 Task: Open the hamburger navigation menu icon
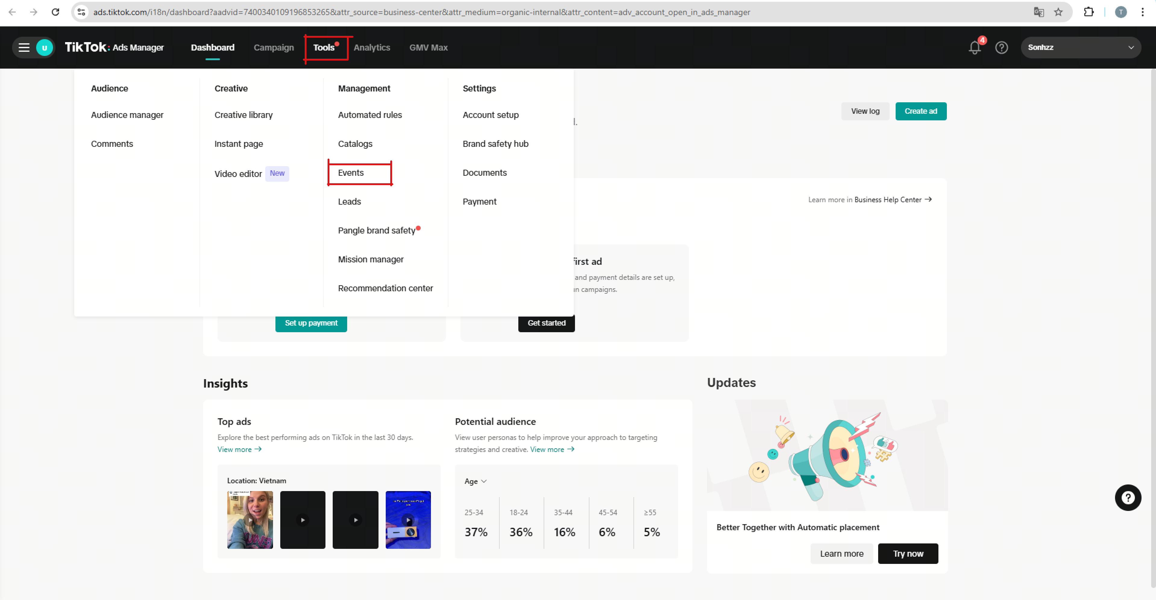click(x=24, y=48)
